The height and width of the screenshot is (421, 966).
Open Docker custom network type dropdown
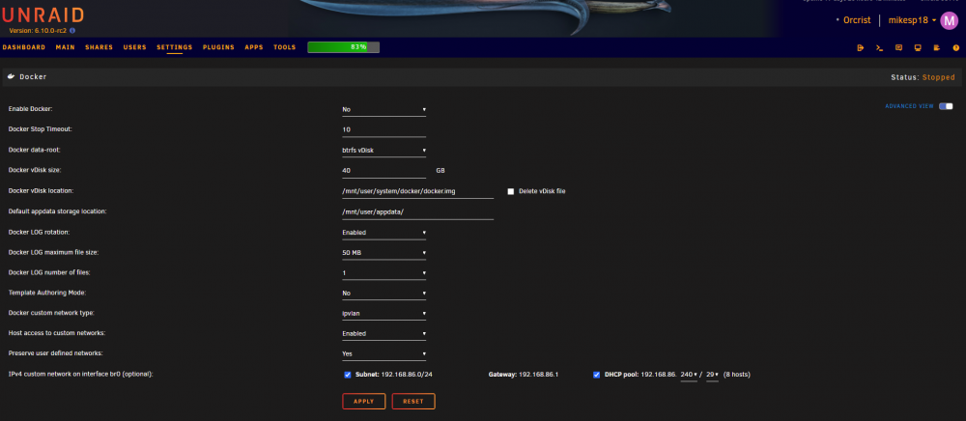[x=384, y=313]
